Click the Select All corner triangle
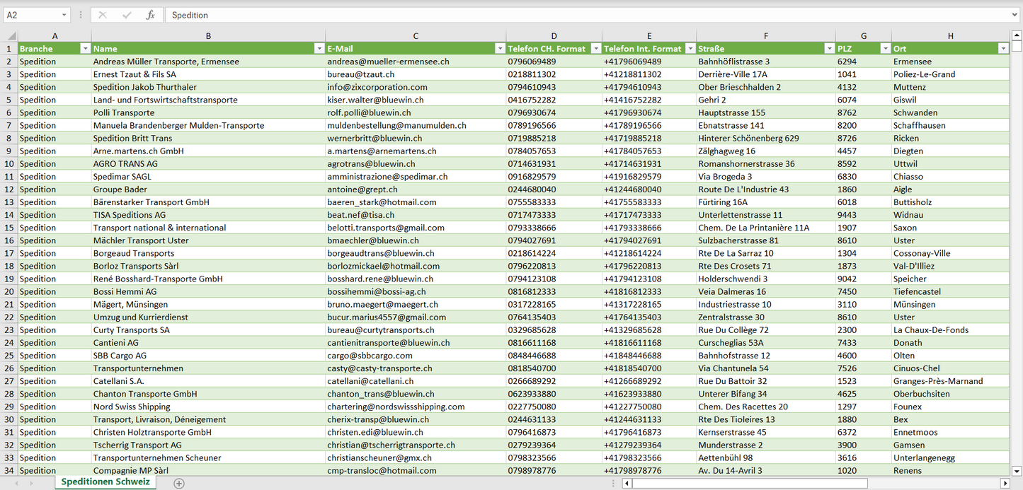Screen dimensions: 1023x490 [11, 36]
